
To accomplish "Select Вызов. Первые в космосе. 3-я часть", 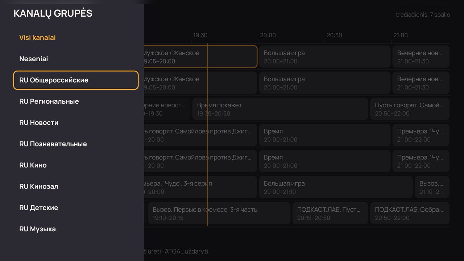I will 219,213.
